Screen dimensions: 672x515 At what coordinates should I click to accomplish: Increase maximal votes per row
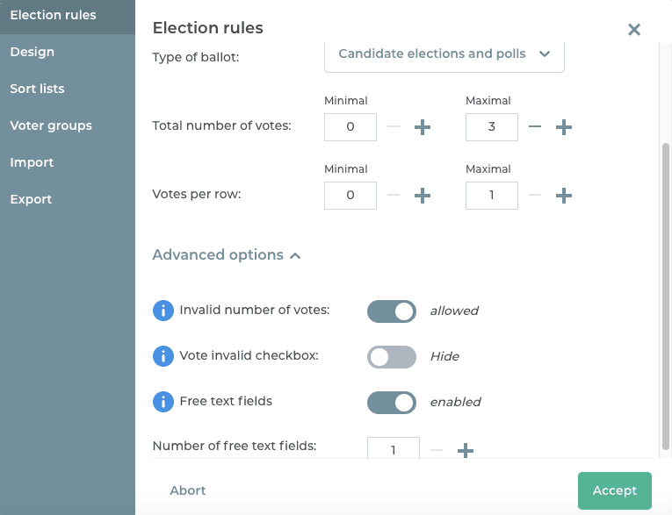pos(564,196)
